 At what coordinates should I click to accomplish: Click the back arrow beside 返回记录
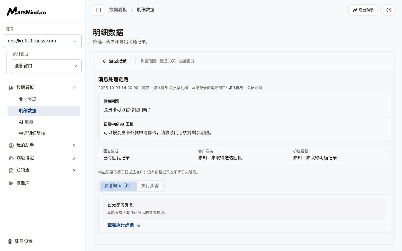tap(105, 61)
